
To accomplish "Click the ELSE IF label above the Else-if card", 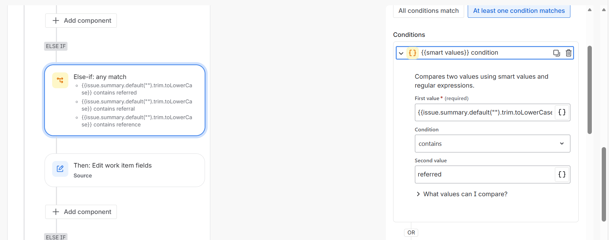I will point(56,46).
